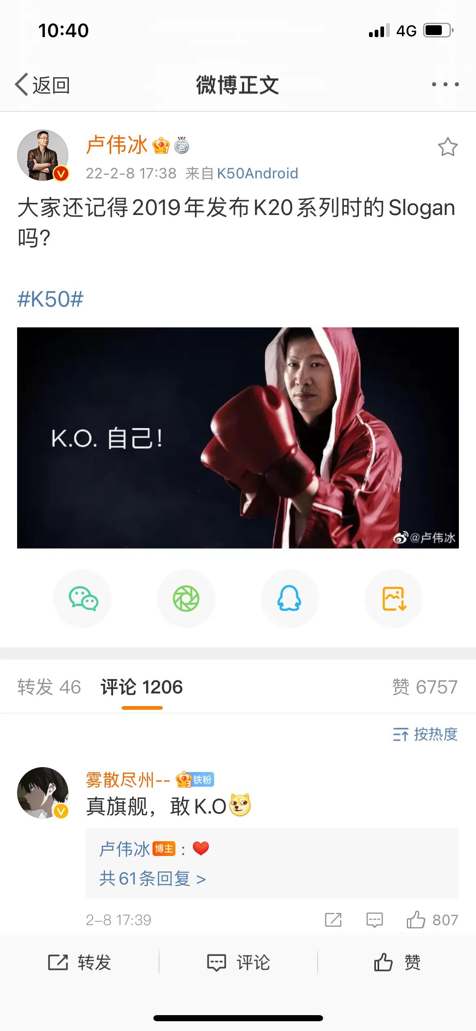Select 评论 1206 tab

pos(142,687)
